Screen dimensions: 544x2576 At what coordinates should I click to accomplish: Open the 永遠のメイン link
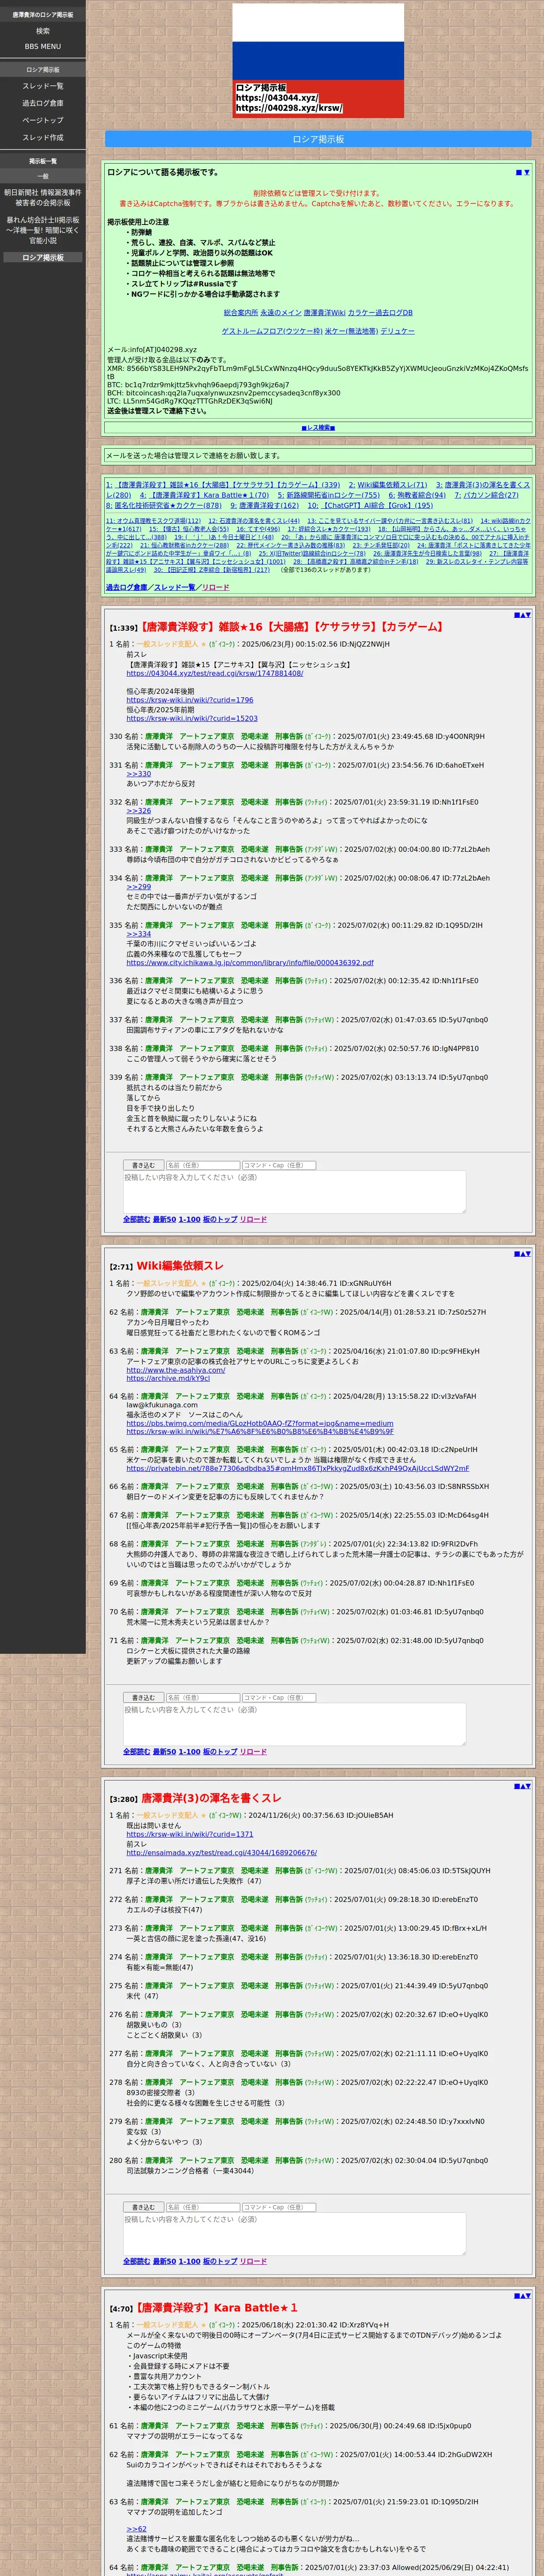pos(280,313)
